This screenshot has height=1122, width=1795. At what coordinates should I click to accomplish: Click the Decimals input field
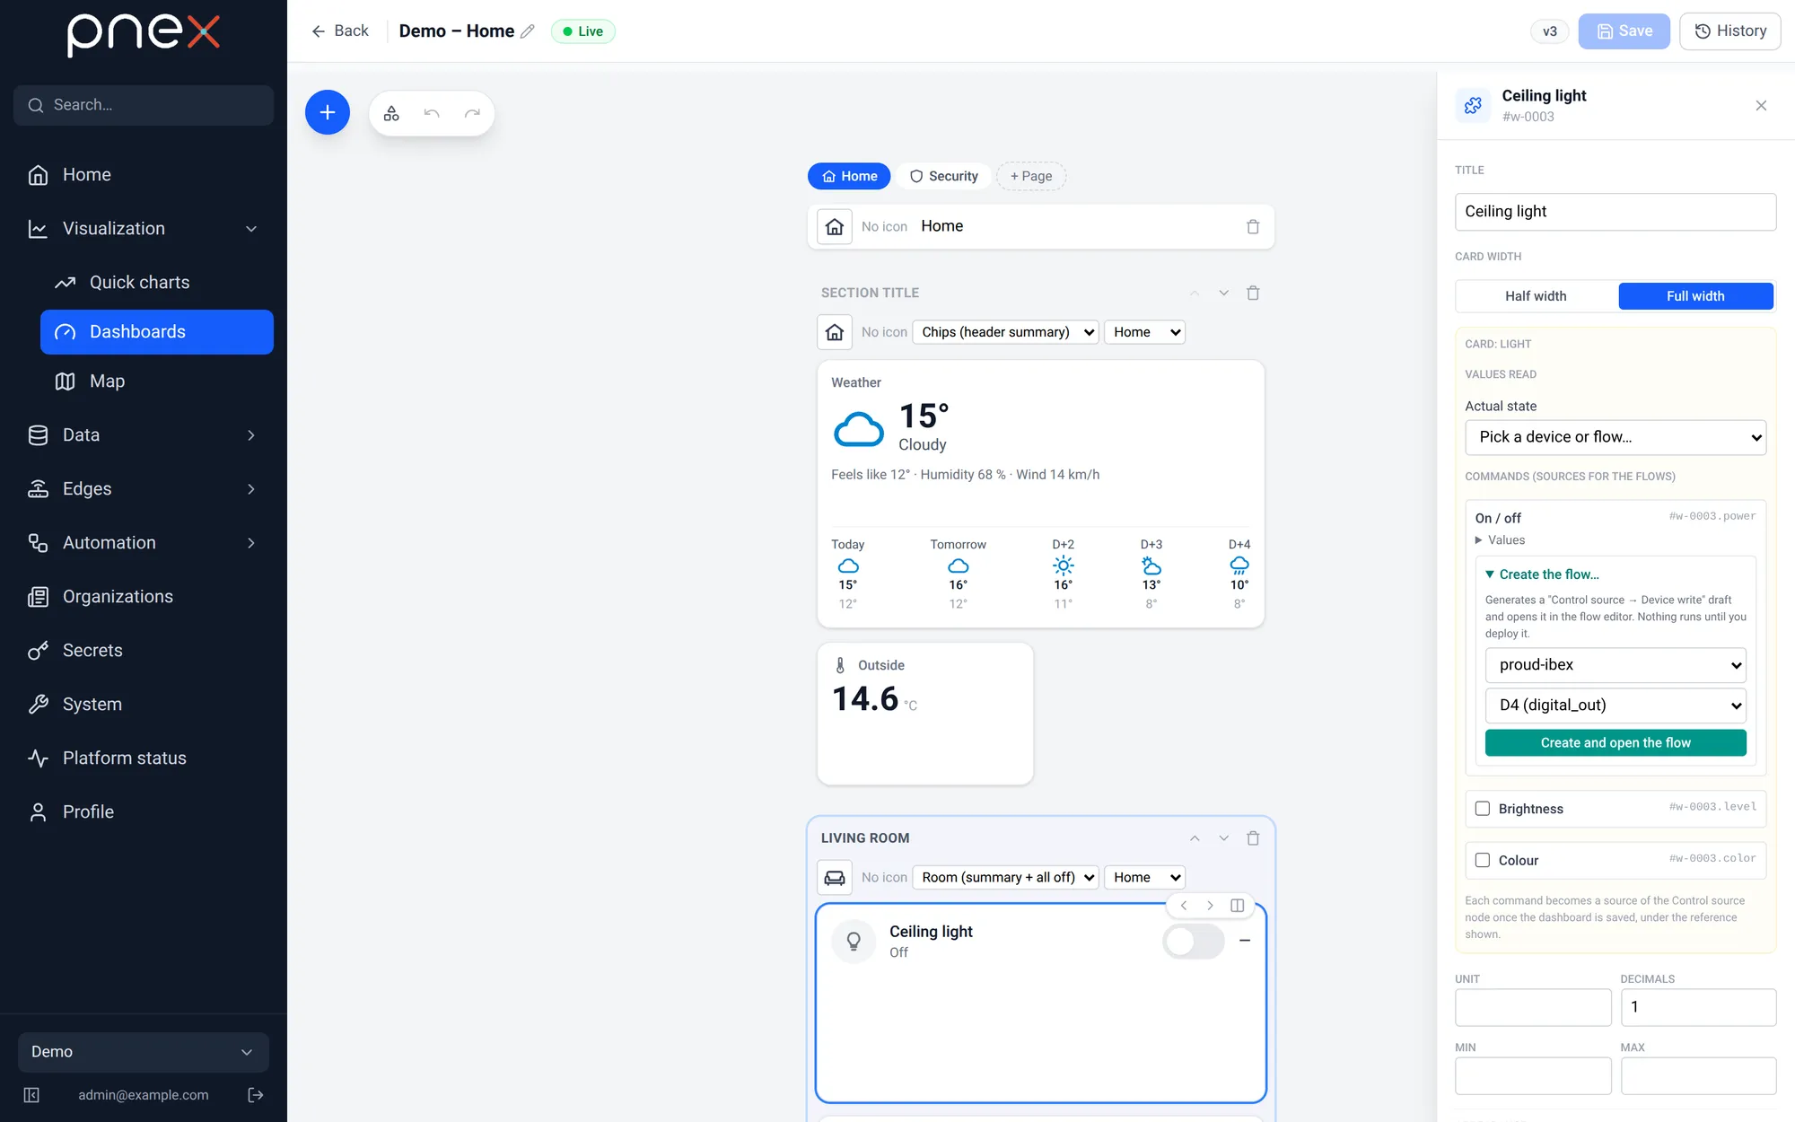(1698, 1007)
